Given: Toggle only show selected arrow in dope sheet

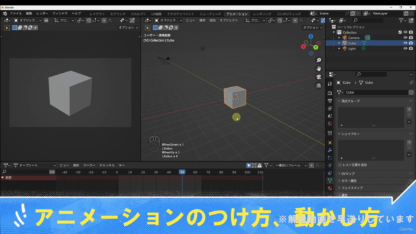Looking at the screenshot, I should point(248,165).
